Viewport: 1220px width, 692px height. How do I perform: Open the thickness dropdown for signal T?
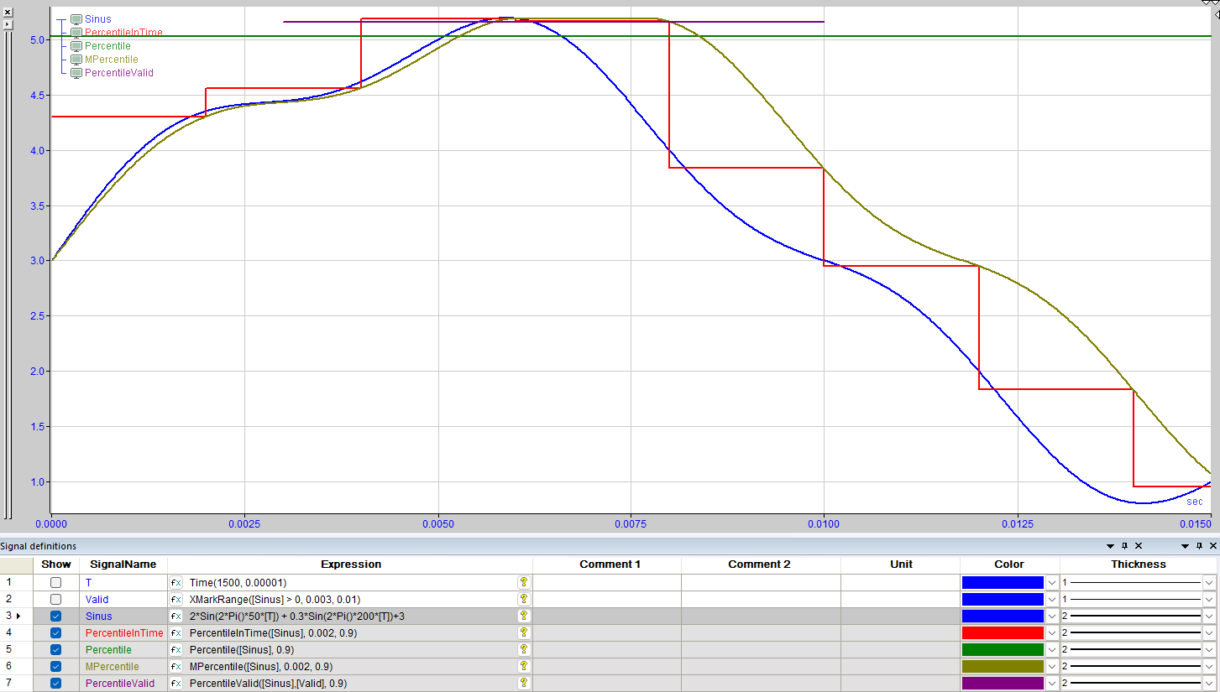1209,582
